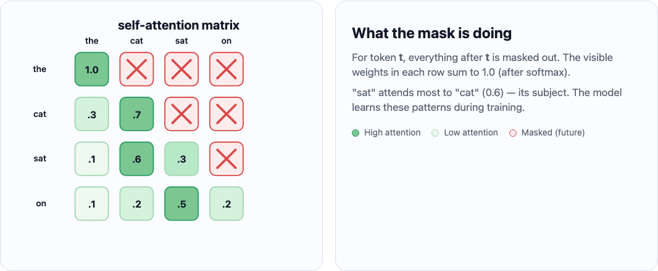This screenshot has width=658, height=271.
Task: Select the masked X in row "the", column "on"
Action: (x=227, y=69)
